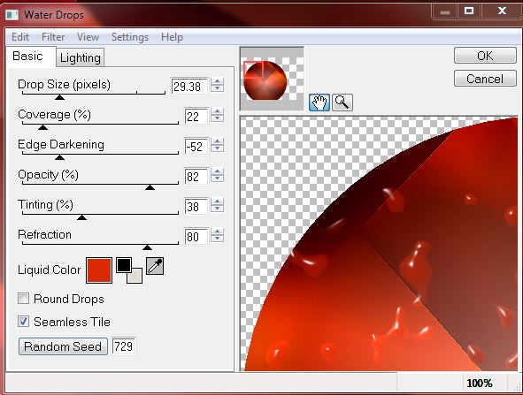Screen dimensions: 523x395
Task: Open the Filter menu
Action: click(53, 37)
